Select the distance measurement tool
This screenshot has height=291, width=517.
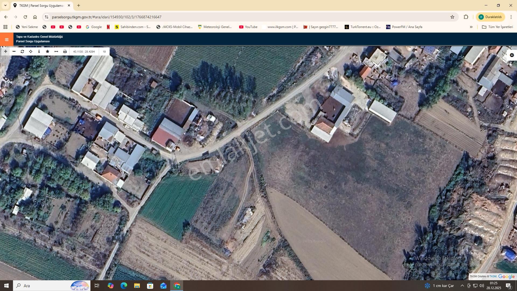(56, 51)
